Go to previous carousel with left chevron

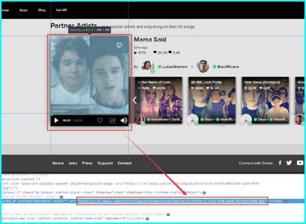[135, 100]
